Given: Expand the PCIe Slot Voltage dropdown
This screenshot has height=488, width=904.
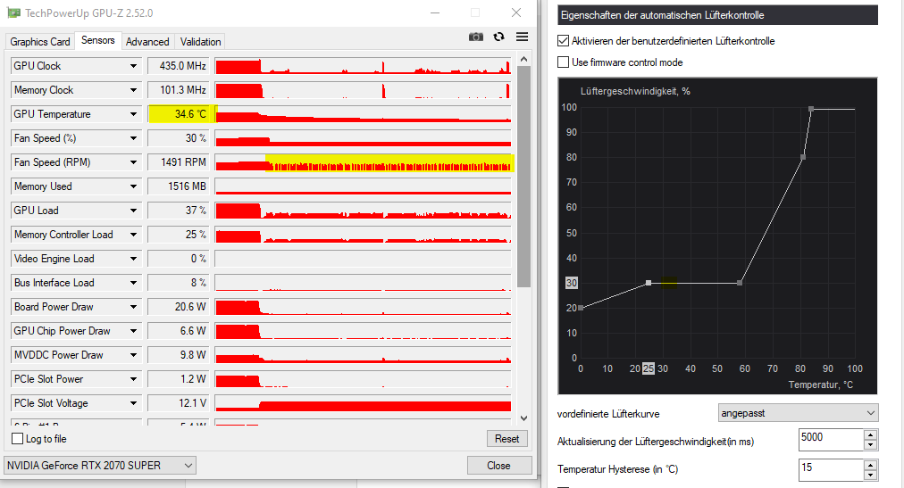Looking at the screenshot, I should pos(133,403).
